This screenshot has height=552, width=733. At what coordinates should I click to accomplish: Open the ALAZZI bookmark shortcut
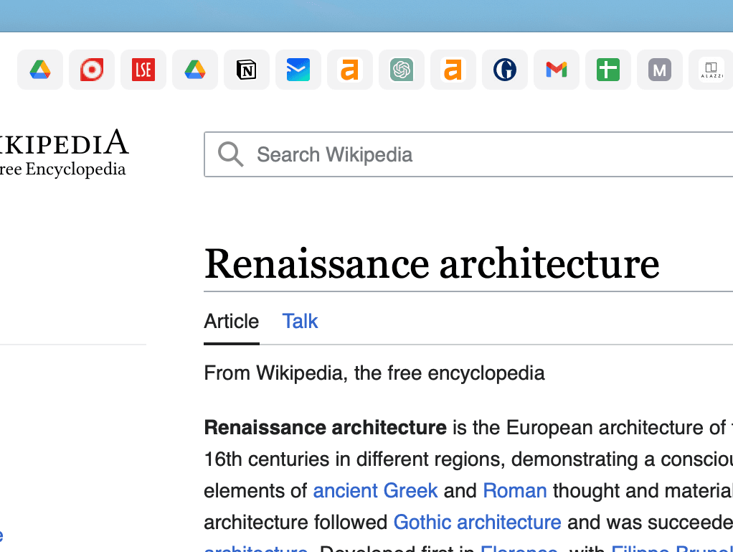click(711, 70)
